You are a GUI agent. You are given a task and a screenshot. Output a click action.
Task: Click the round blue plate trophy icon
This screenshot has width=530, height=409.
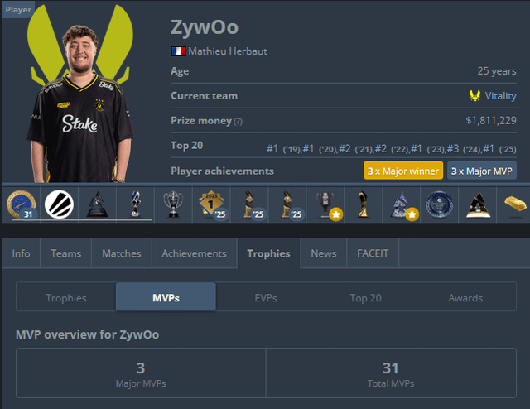click(x=439, y=204)
